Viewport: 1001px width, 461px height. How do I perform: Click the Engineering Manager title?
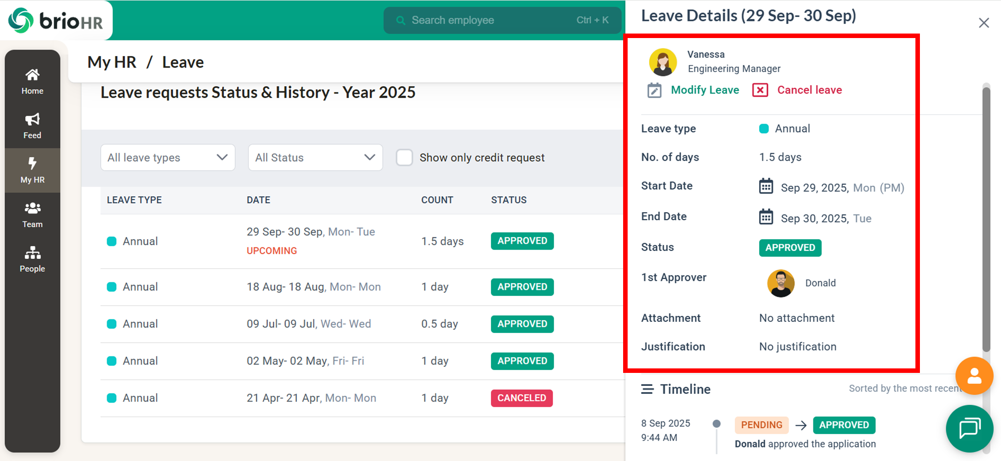tap(734, 69)
